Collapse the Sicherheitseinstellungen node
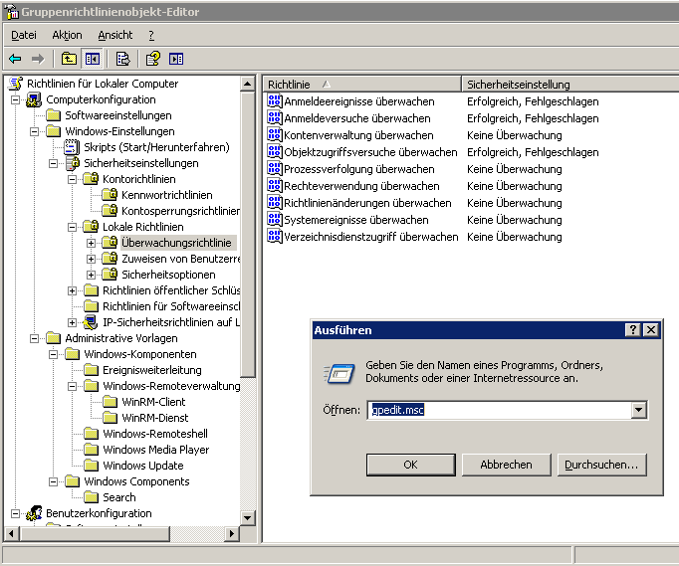The width and height of the screenshot is (679, 566). (53, 163)
